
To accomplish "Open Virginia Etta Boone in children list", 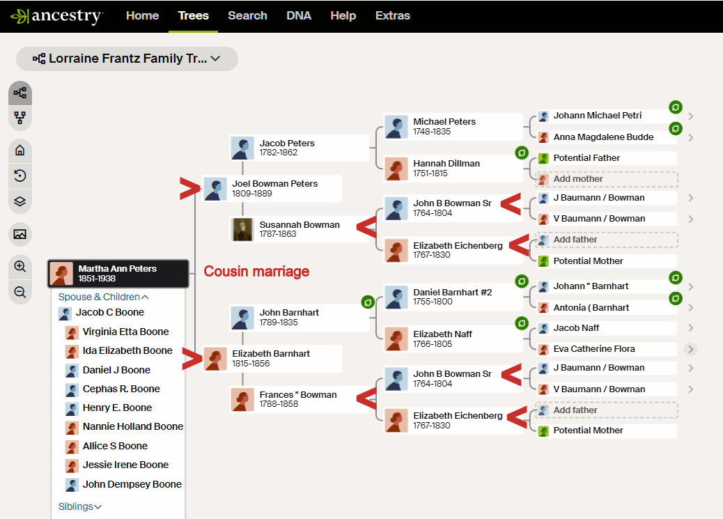I will [125, 332].
